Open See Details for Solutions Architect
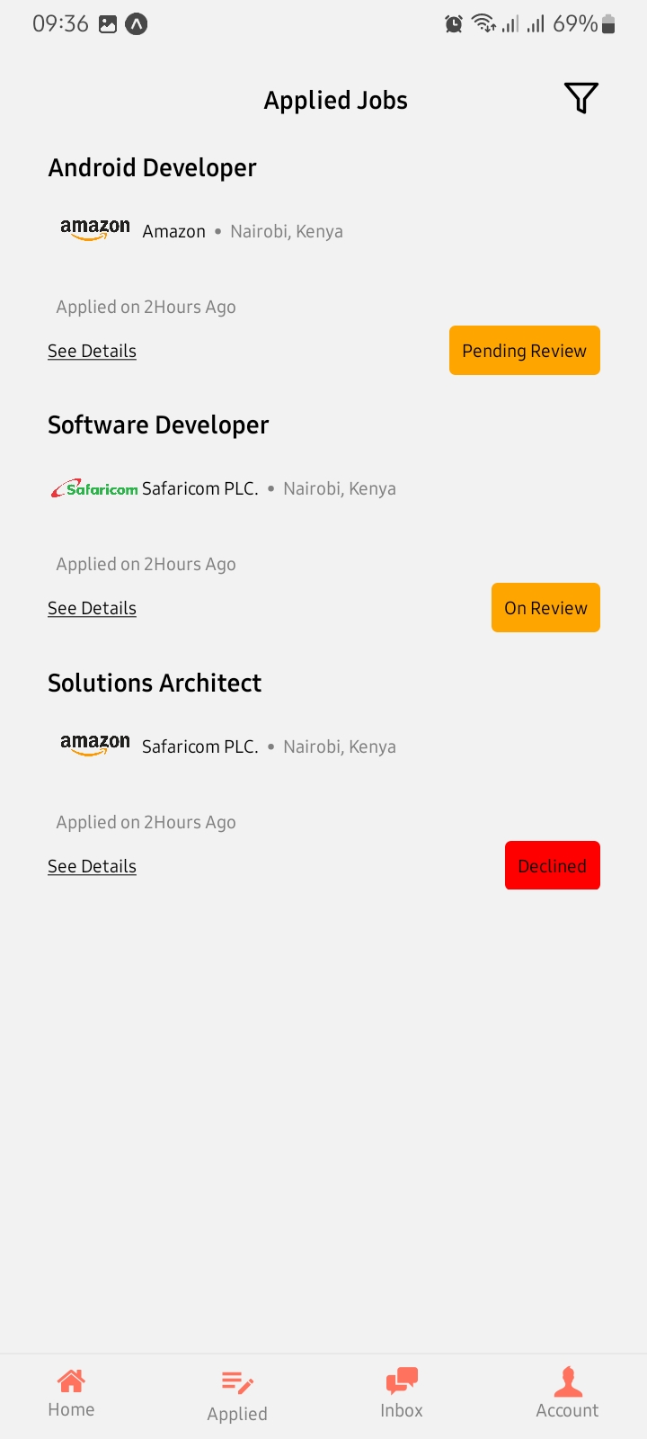Image resolution: width=647 pixels, height=1439 pixels. coord(92,865)
